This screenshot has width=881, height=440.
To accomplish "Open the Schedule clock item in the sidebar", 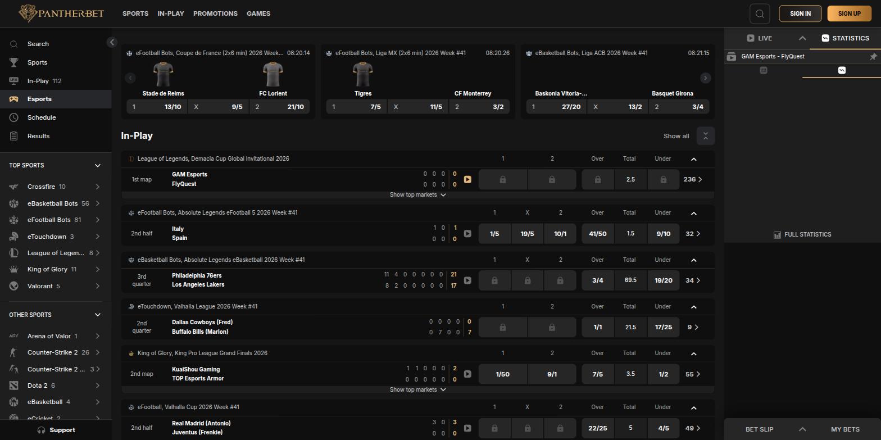I will (56, 117).
